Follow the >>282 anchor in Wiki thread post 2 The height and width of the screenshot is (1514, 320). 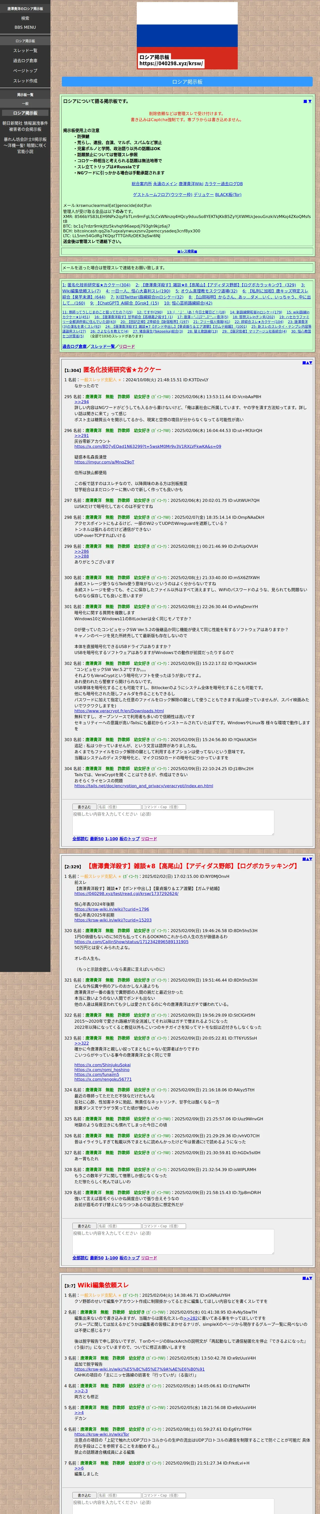(190, 1318)
